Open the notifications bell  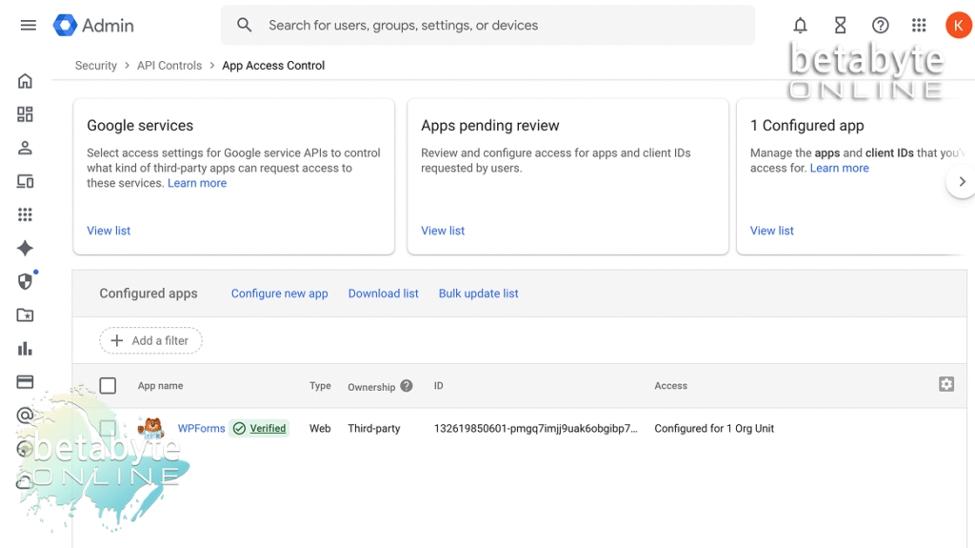(x=800, y=26)
